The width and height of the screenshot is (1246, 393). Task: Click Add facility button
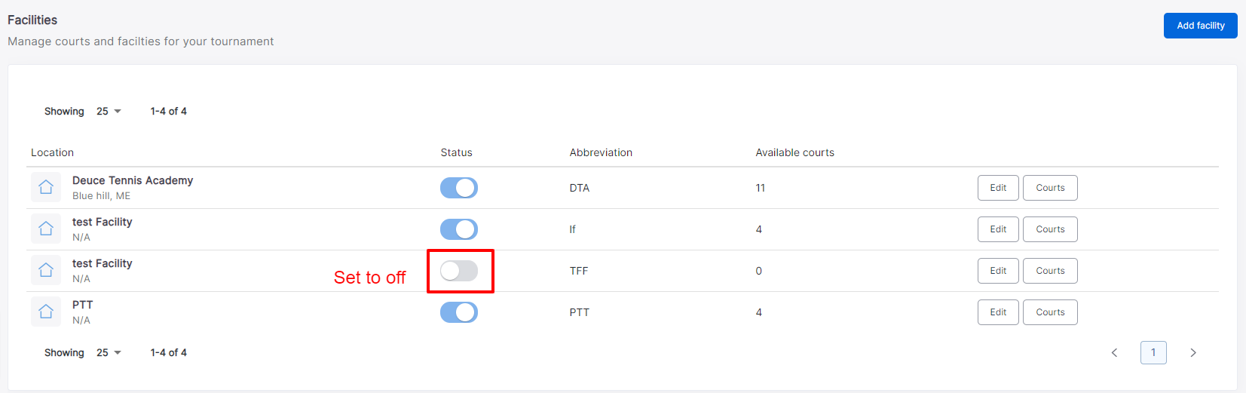click(x=1200, y=26)
